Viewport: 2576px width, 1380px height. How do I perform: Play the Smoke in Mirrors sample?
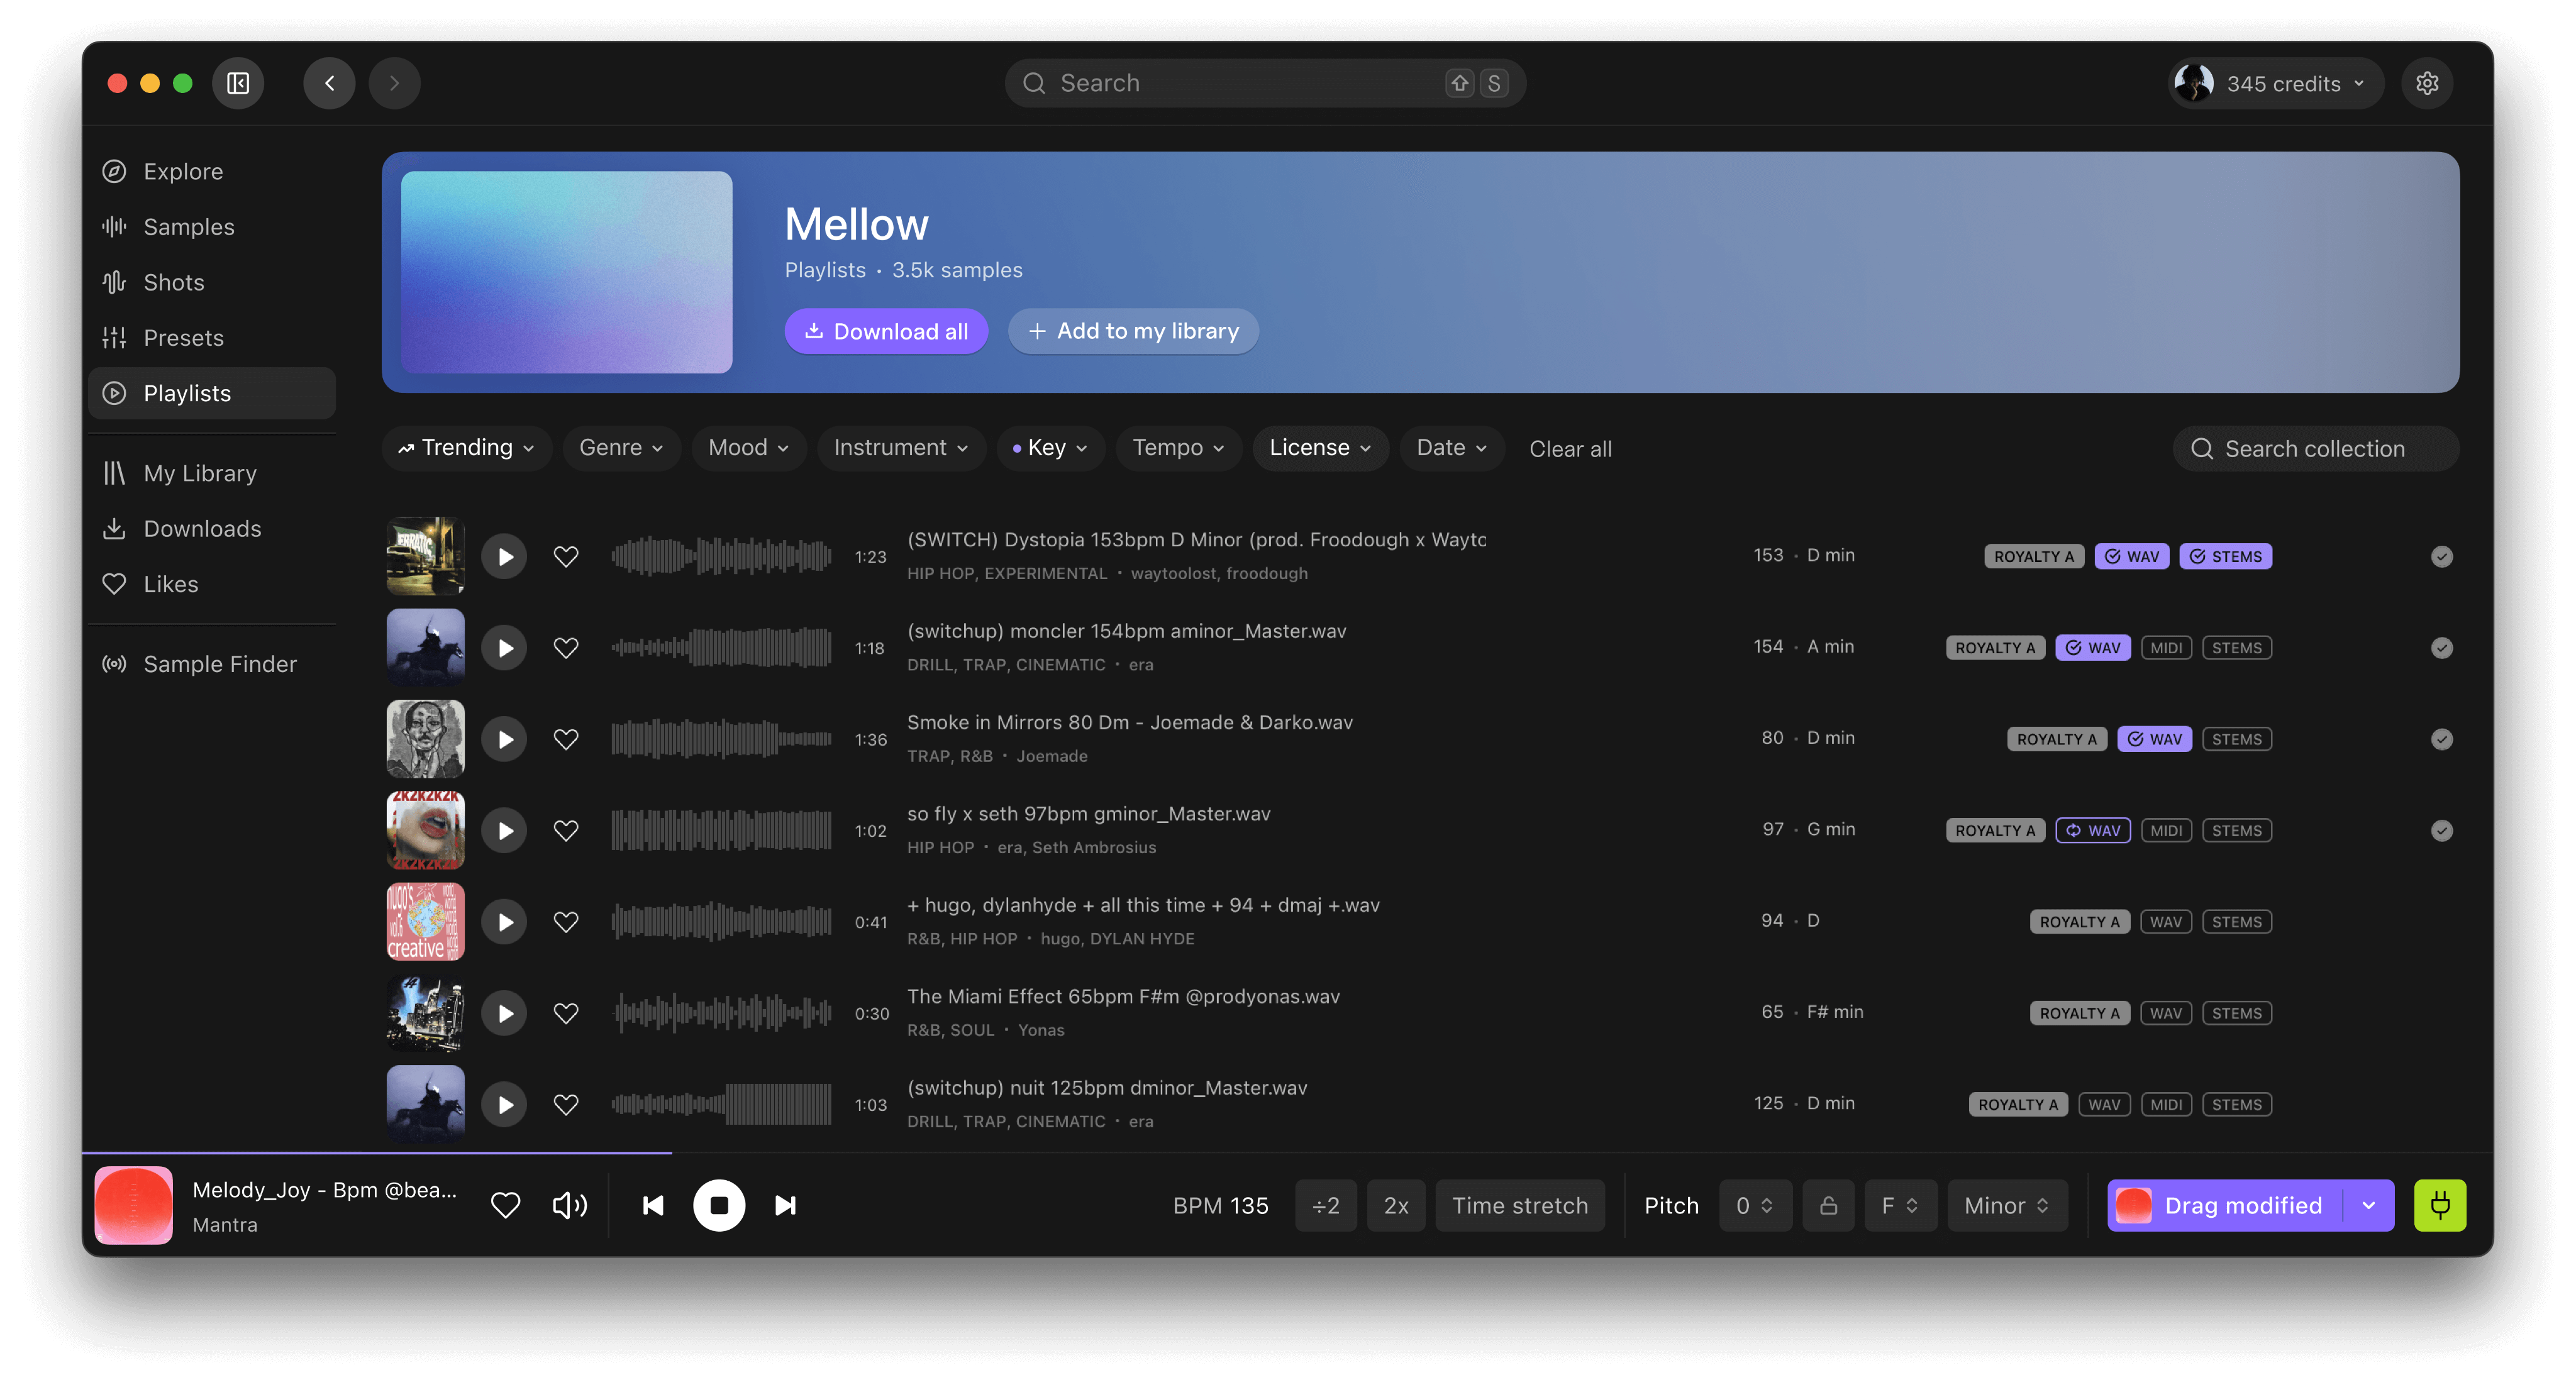[x=504, y=739]
